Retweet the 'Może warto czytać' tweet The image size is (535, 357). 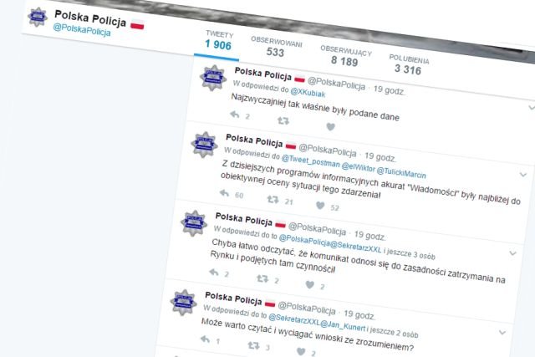(x=253, y=345)
